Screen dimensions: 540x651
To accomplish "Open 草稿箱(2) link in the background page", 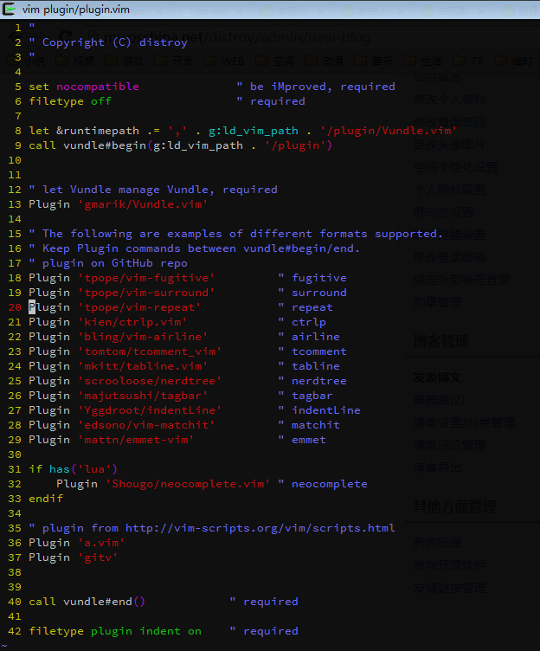I will pyautogui.click(x=439, y=400).
